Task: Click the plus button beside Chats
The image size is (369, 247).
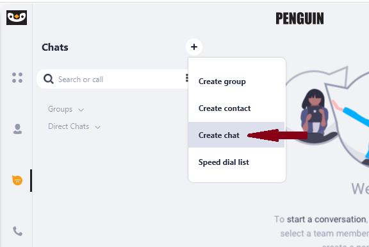Action: pos(194,47)
